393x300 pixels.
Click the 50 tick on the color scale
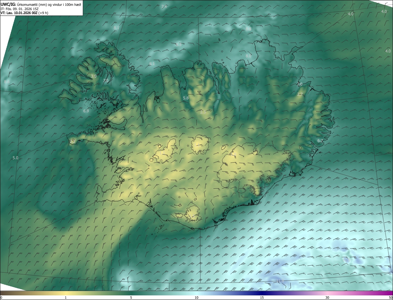pyautogui.click(x=391, y=298)
